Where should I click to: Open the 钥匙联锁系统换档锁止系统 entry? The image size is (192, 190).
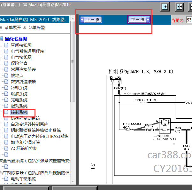(x=36, y=130)
